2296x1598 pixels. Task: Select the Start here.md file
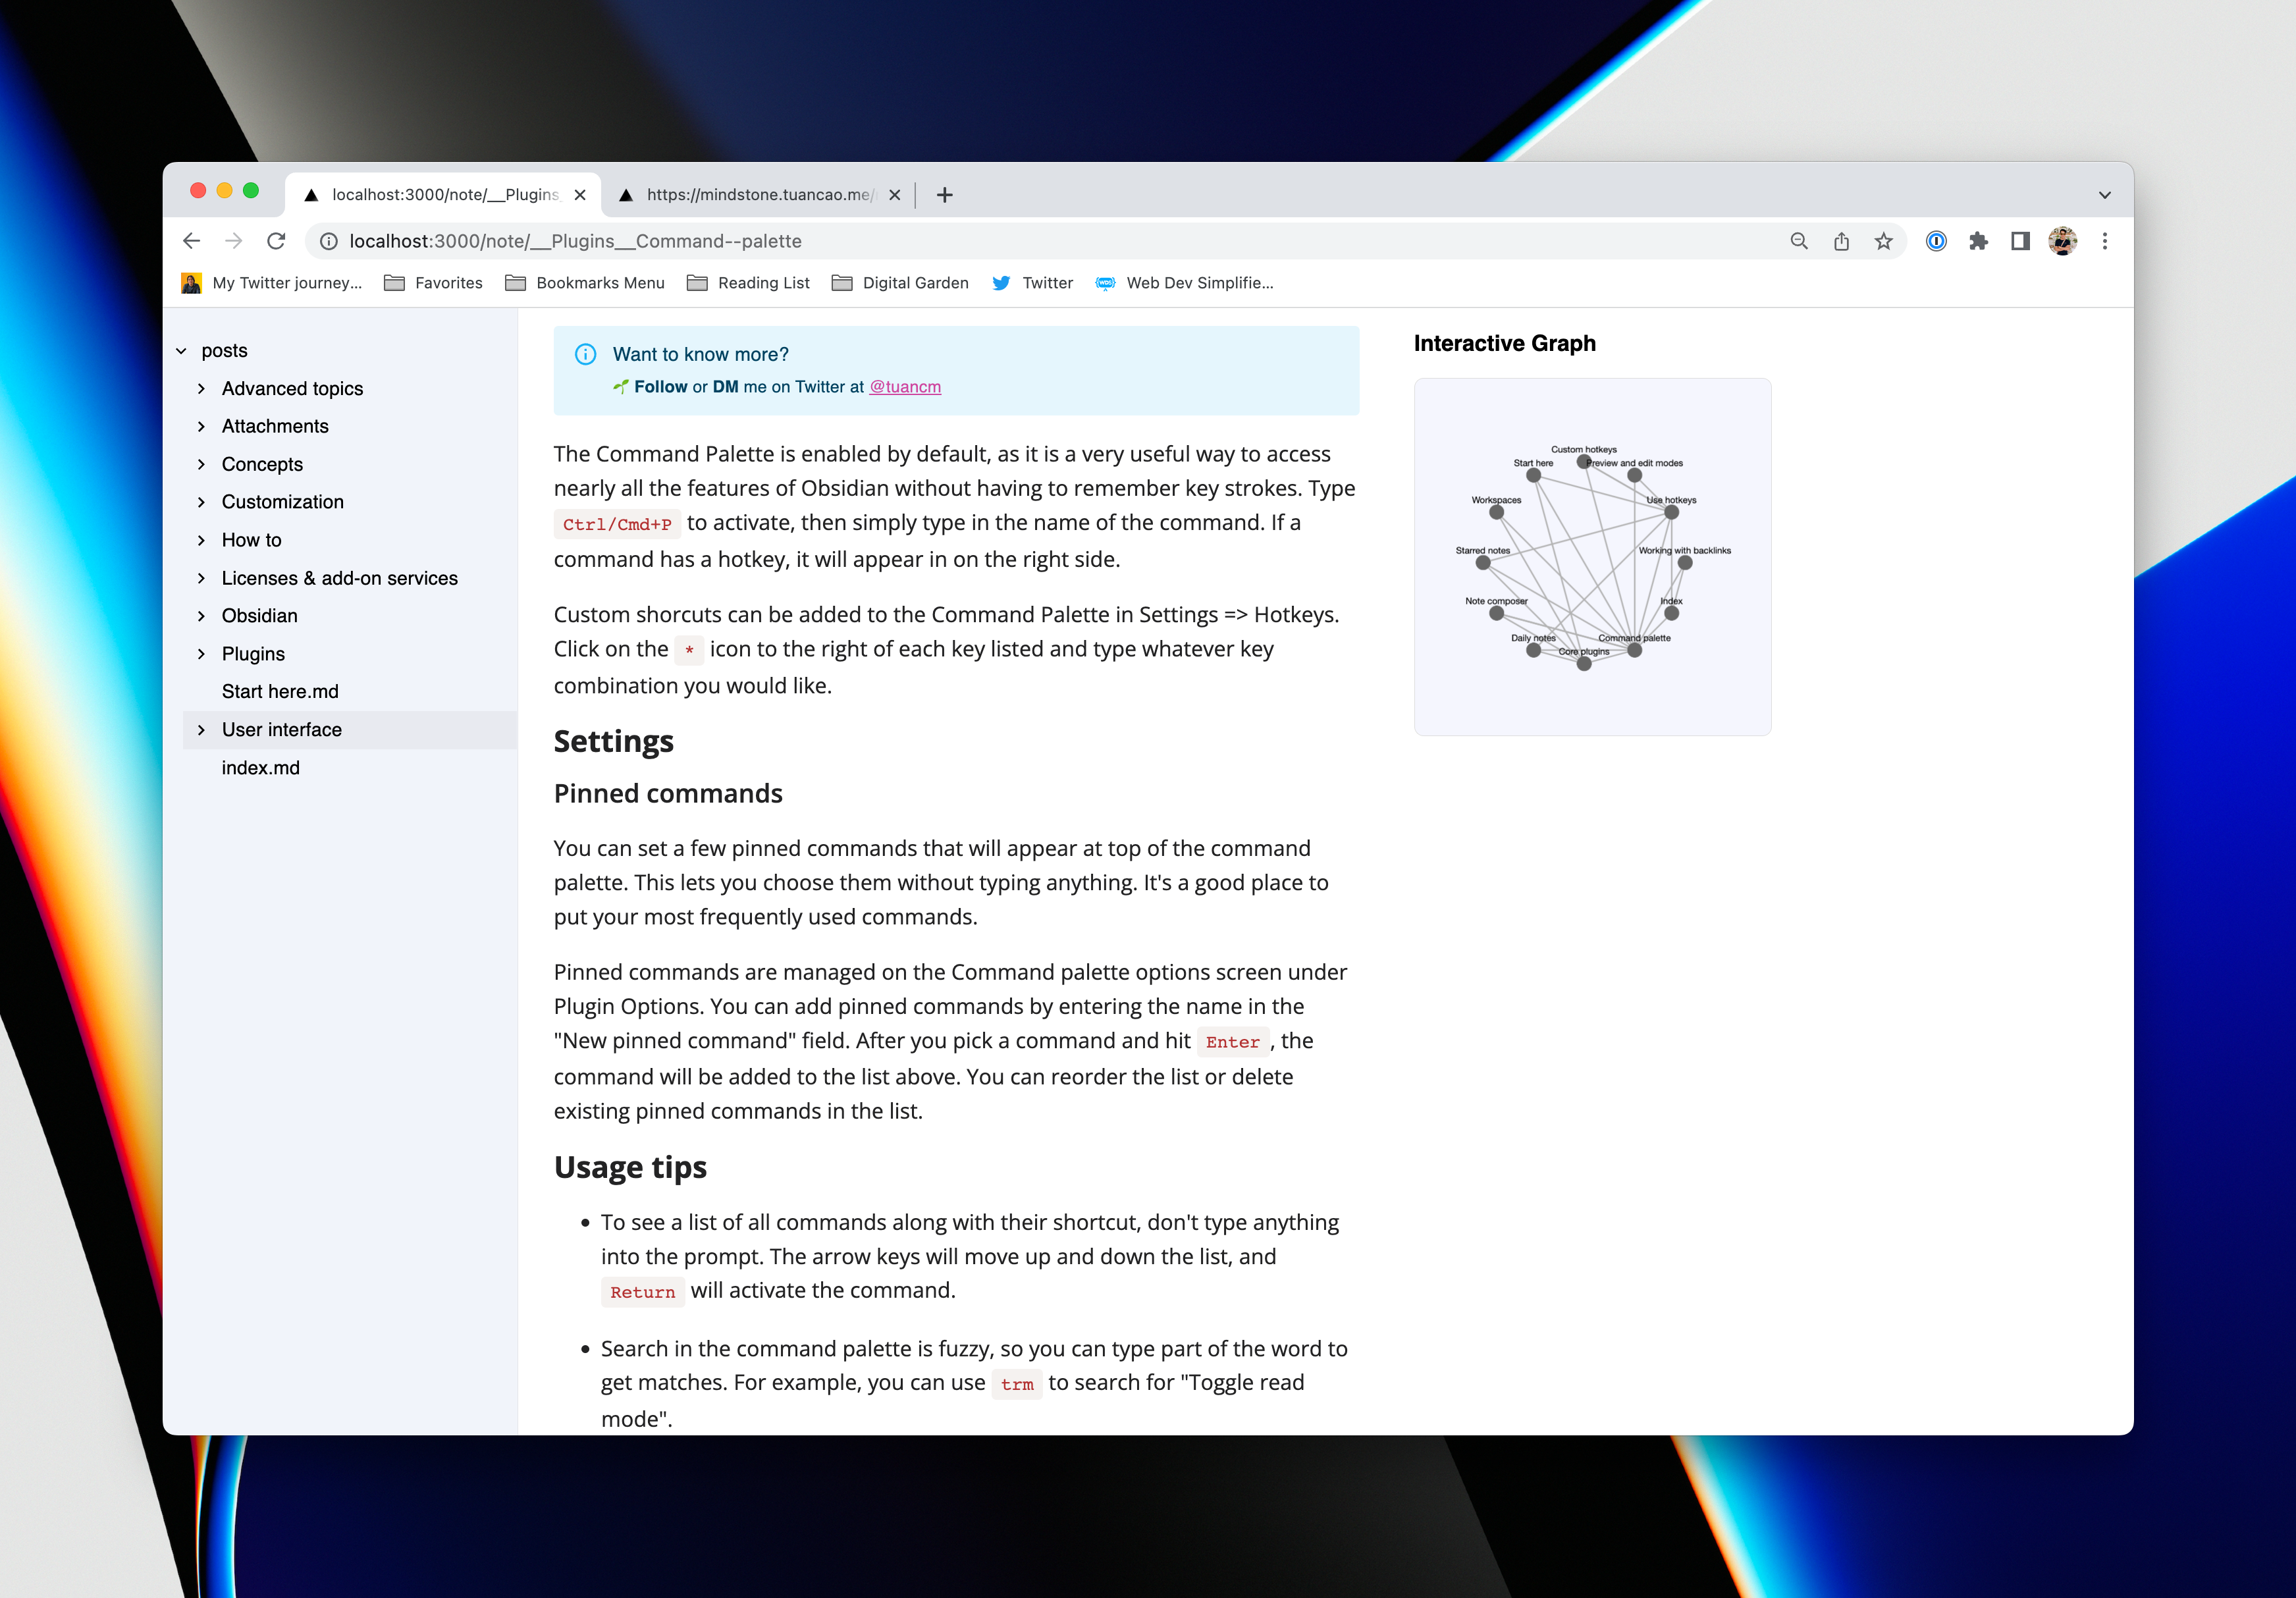280,692
